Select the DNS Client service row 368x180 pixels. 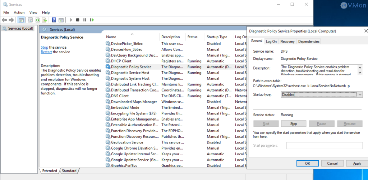tap(120, 96)
